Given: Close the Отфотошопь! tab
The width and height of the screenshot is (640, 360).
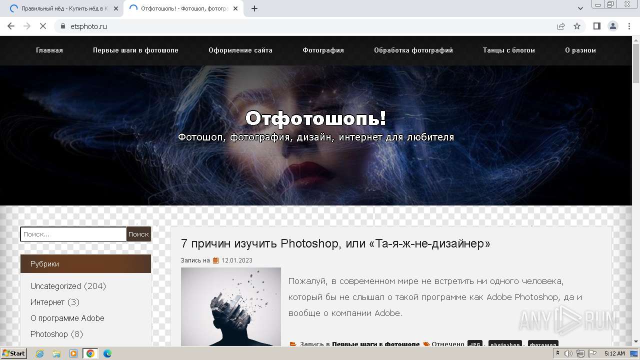Looking at the screenshot, I should [235, 8].
